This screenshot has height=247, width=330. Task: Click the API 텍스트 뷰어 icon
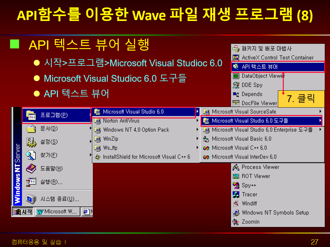236,67
